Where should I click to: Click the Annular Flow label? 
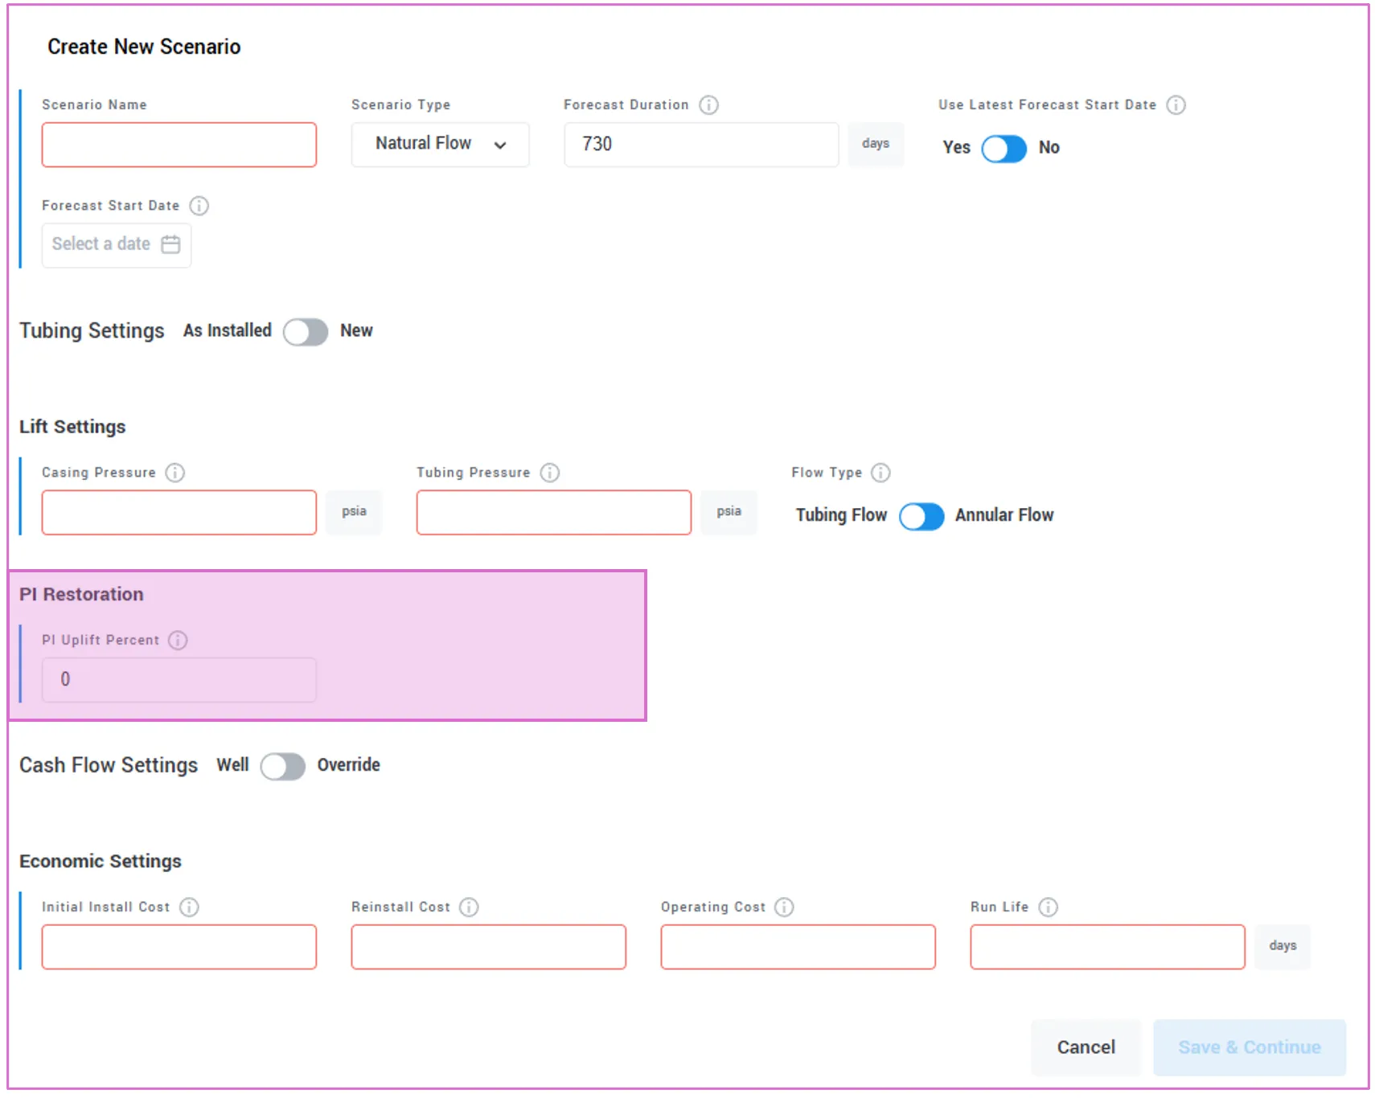(x=1004, y=515)
